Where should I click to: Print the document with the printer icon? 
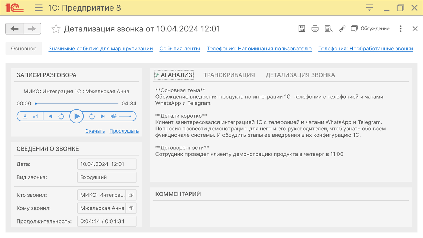click(x=315, y=29)
